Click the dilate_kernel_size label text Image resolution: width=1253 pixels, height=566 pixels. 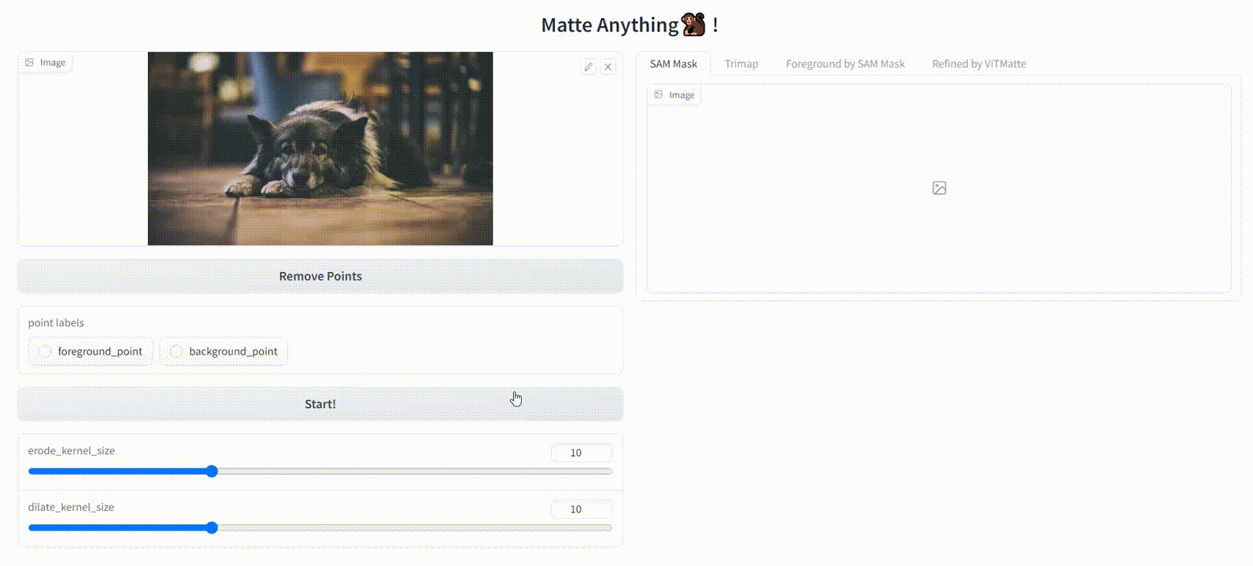pos(71,507)
